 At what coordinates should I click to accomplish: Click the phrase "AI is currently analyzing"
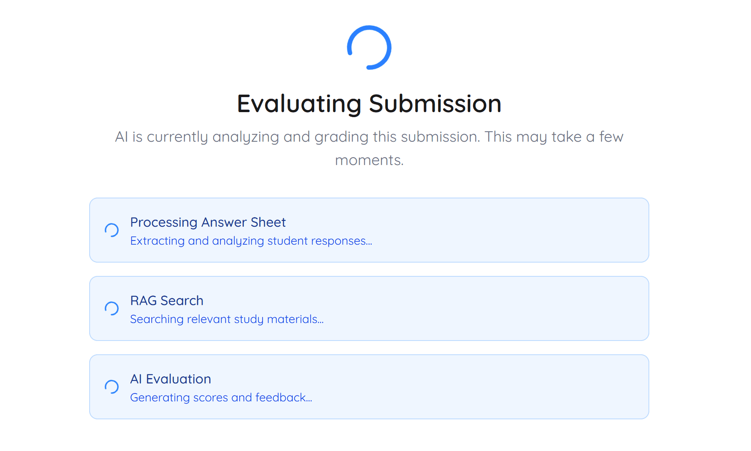coord(197,137)
